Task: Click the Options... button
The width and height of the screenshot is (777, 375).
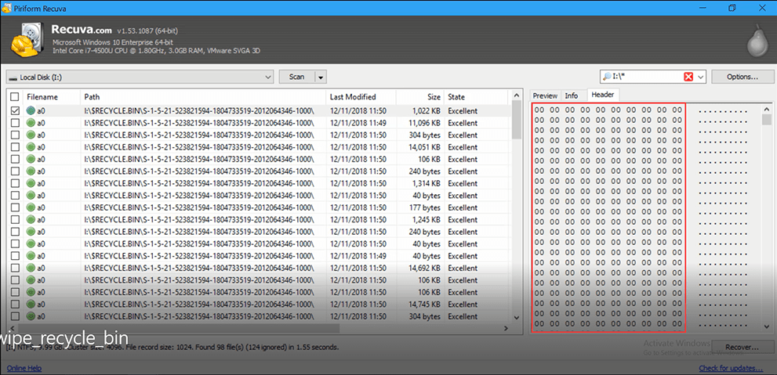Action: [x=741, y=77]
